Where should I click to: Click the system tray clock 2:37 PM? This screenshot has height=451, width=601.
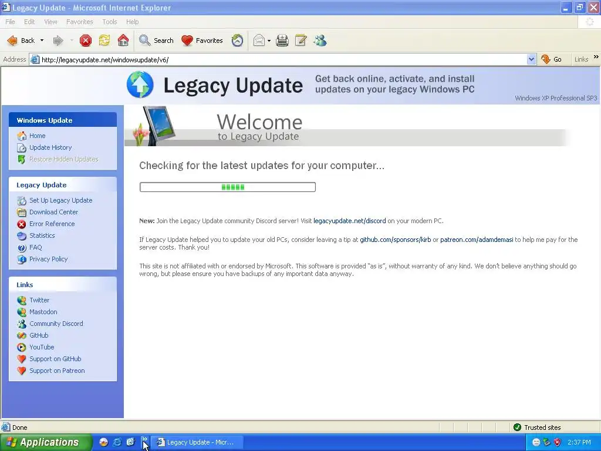(579, 442)
